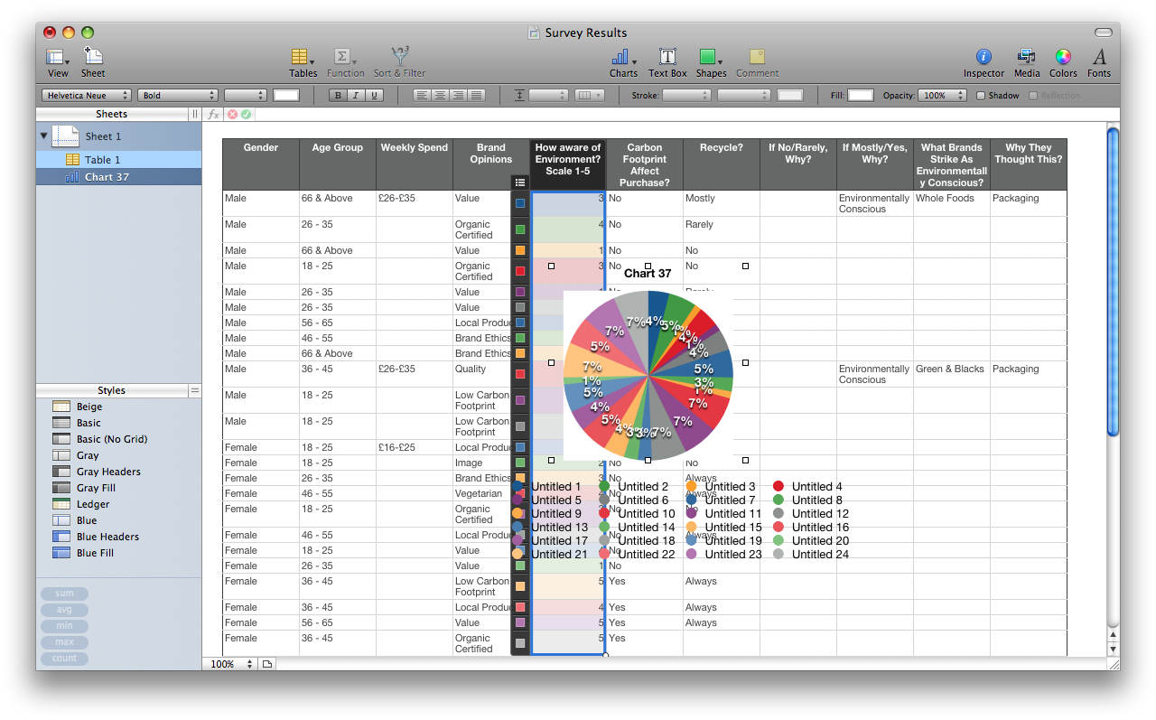Click the count quick calculation button

click(64, 659)
